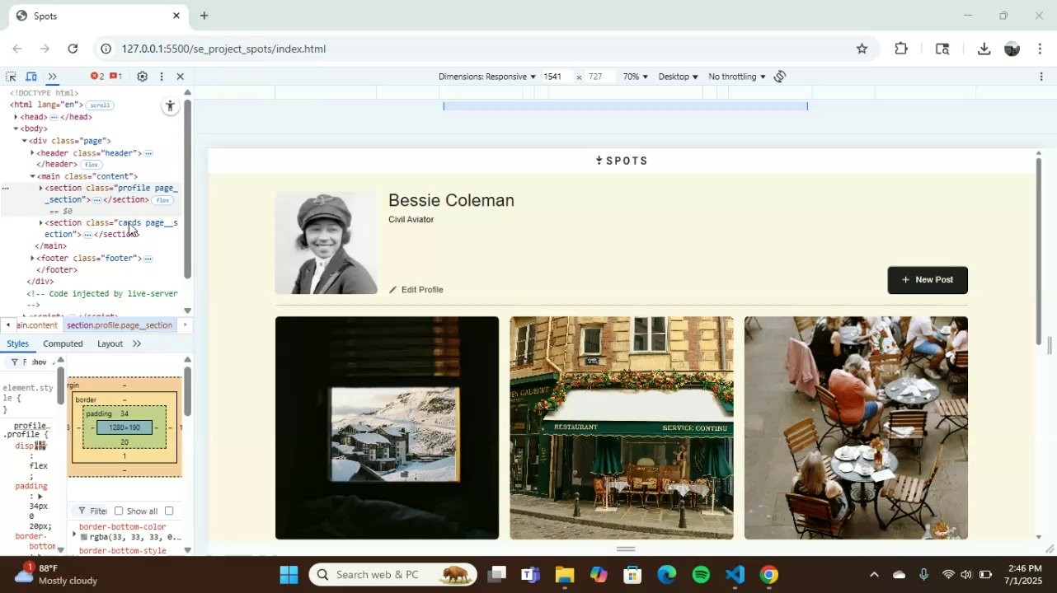Select the DOCTYPE html line
The height and width of the screenshot is (593, 1057).
pos(44,93)
